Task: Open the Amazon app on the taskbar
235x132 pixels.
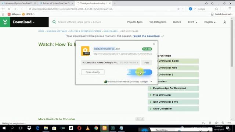Action: 71,128
